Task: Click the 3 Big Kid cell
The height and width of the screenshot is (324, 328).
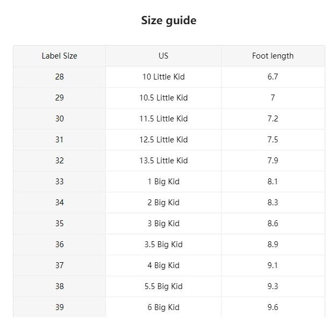Action: click(163, 224)
